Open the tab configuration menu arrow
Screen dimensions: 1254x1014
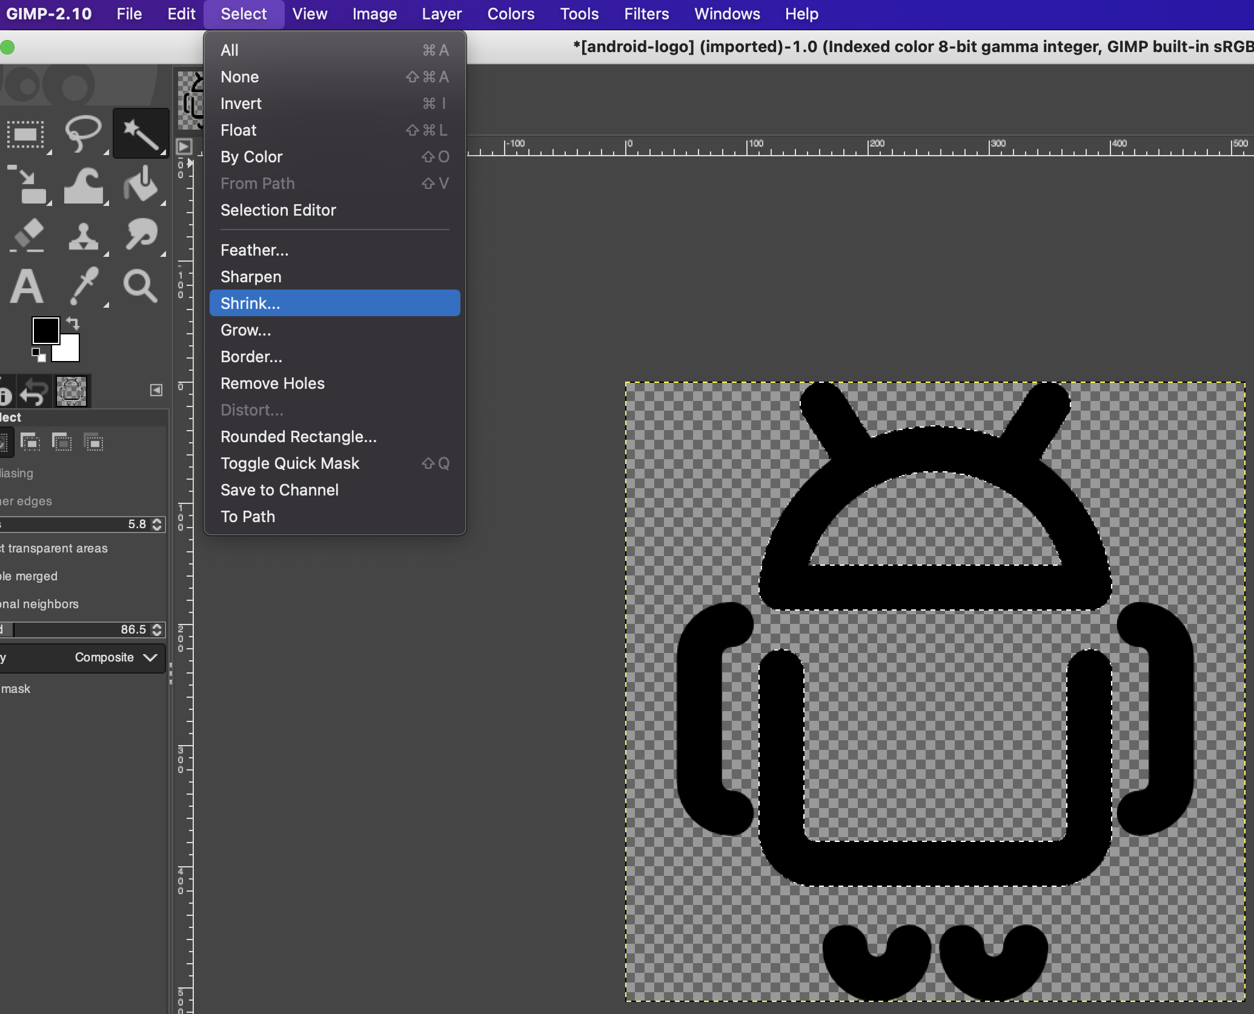(156, 390)
